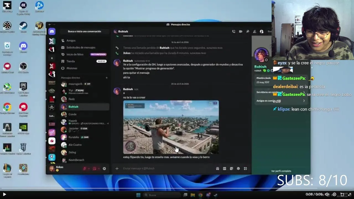Open the maurogarih direct message

tap(85, 84)
